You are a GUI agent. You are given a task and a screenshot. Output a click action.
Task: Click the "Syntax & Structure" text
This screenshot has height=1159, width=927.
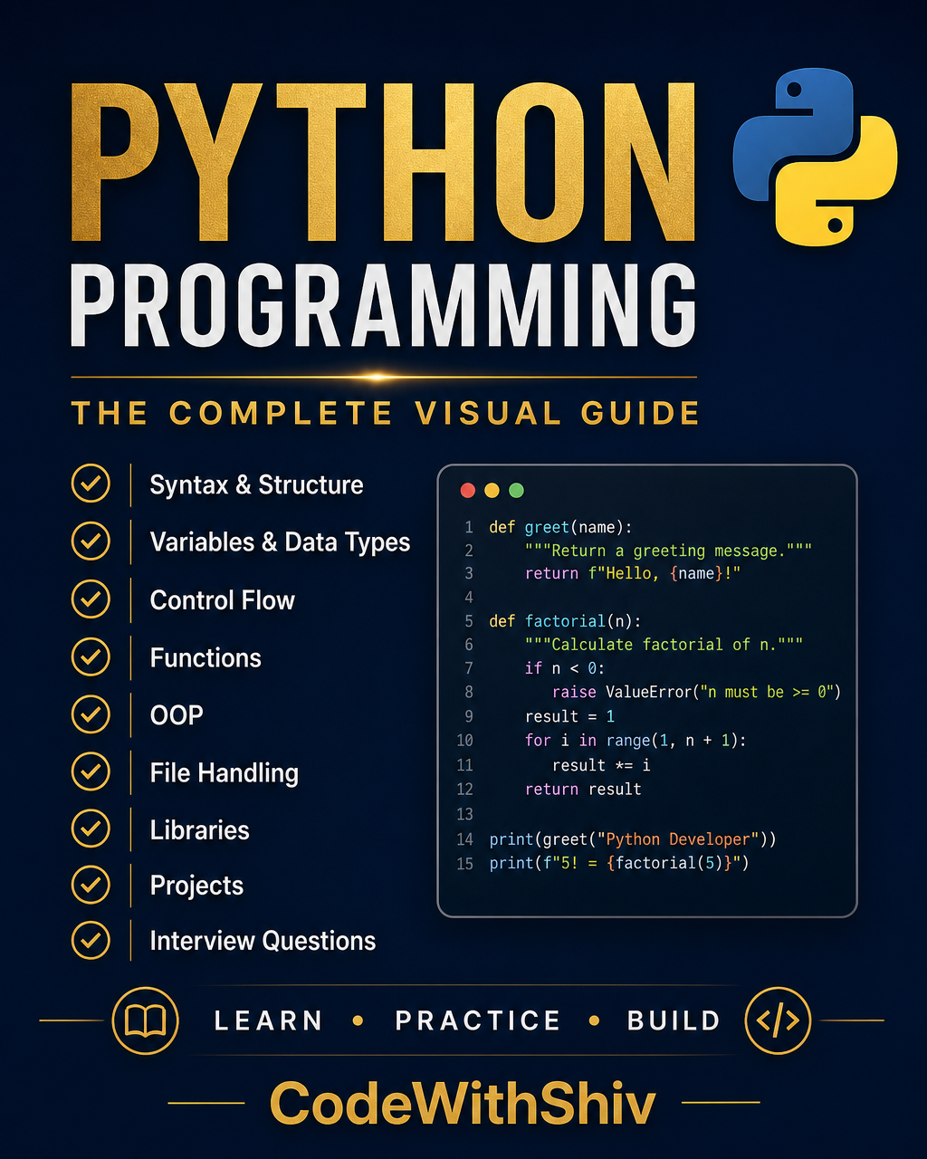(256, 485)
